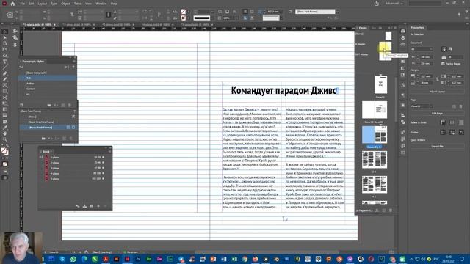Click Print Book icon in Book panel
The height and width of the screenshot is (264, 470).
point(91,206)
